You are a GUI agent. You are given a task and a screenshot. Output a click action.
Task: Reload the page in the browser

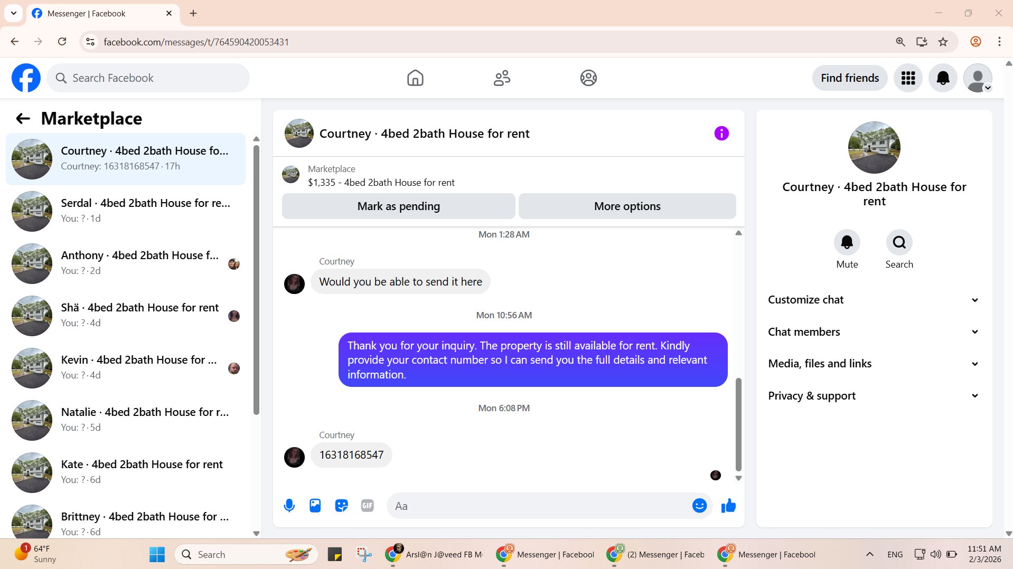62,42
